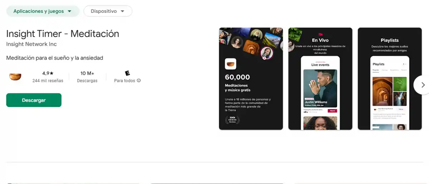Image resolution: width=429 pixels, height=184 pixels.
Task: Click the Descargar button
Action: [x=34, y=100]
